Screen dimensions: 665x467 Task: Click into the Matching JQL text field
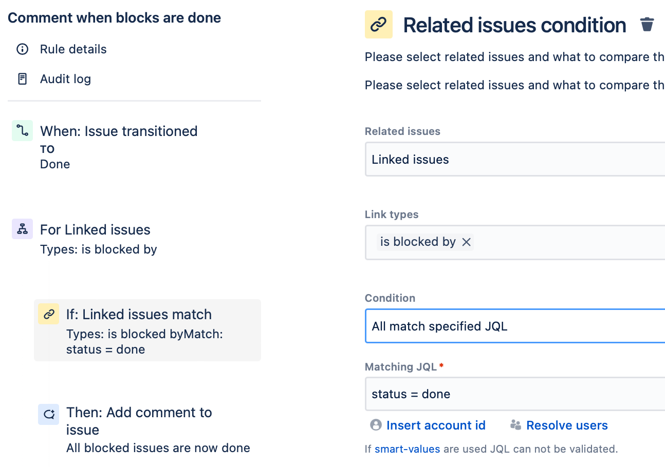(x=514, y=394)
